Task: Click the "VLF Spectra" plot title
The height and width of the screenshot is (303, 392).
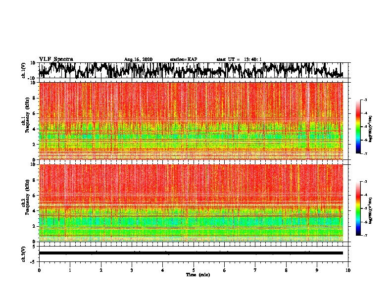Action: point(56,59)
